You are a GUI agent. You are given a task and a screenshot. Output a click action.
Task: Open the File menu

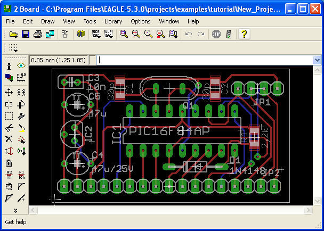point(10,21)
